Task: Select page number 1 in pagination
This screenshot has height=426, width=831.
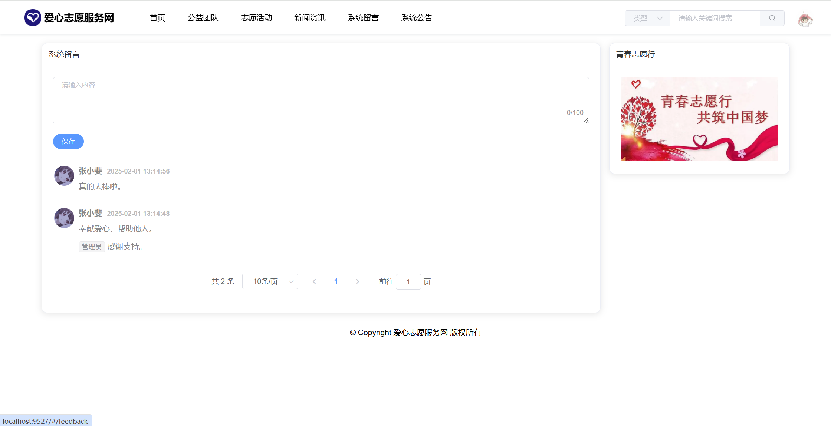Action: pos(336,281)
